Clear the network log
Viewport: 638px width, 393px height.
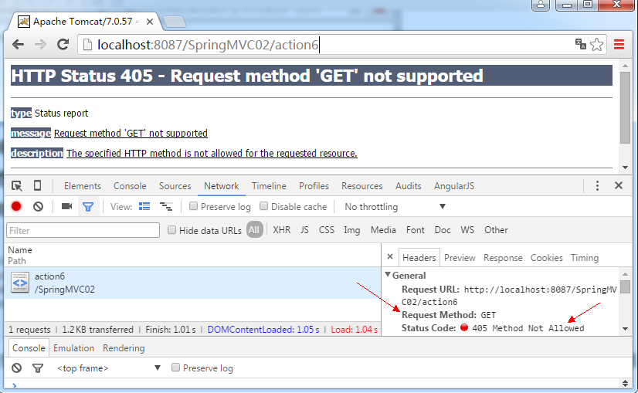(x=39, y=207)
